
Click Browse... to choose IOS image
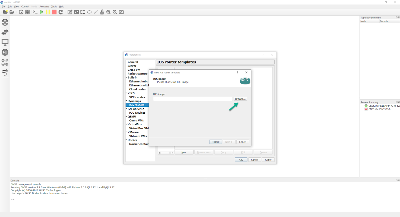(240, 99)
